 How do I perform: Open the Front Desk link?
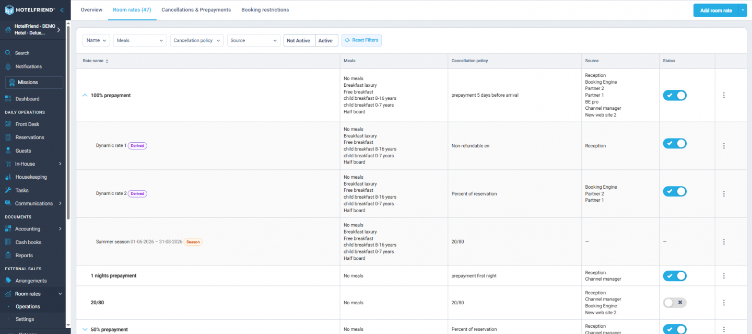point(27,124)
